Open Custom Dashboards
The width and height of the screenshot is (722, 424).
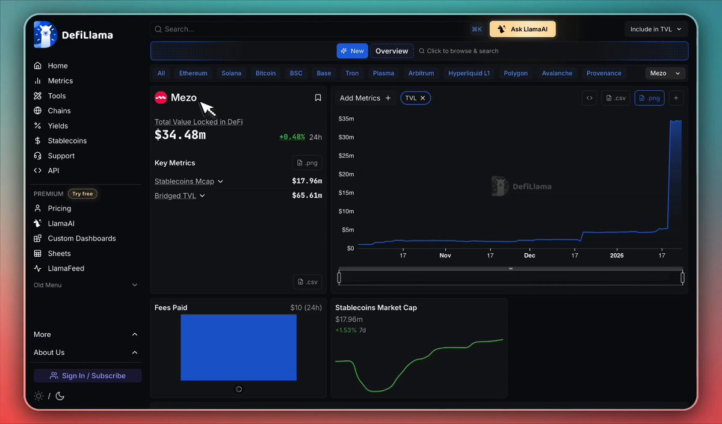pos(81,238)
